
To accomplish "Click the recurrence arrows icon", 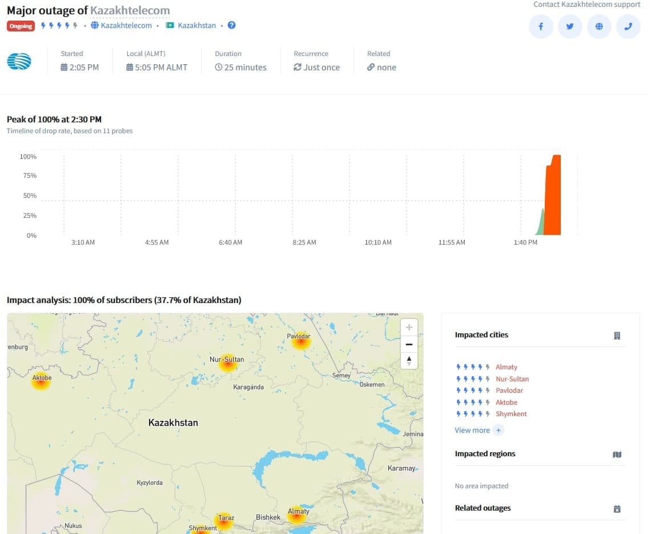I will click(298, 67).
